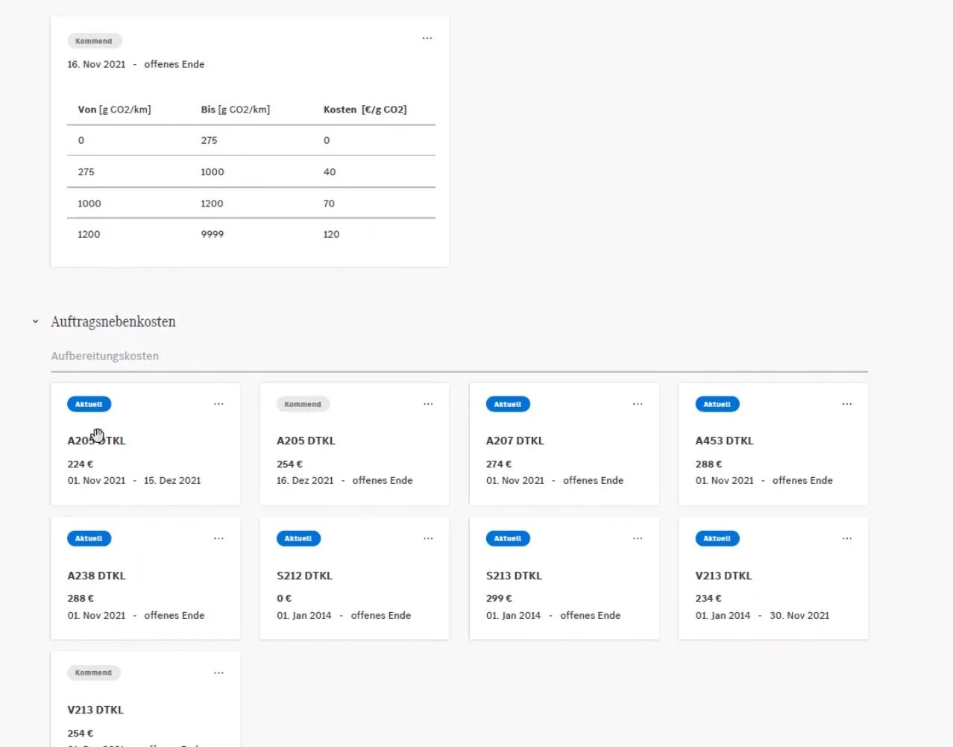Open options menu for A207 DTKL card
The width and height of the screenshot is (953, 747).
638,404
